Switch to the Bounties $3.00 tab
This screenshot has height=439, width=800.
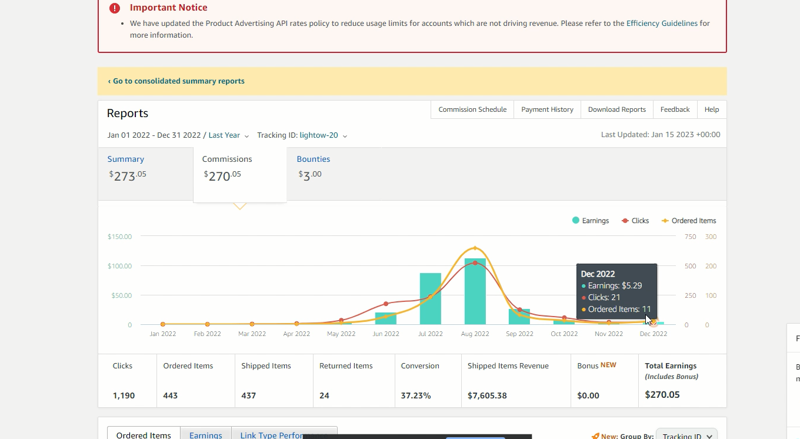334,174
